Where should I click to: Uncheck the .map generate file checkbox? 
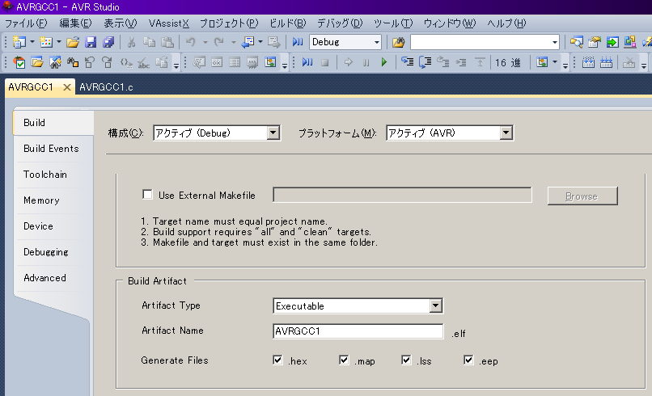click(344, 360)
